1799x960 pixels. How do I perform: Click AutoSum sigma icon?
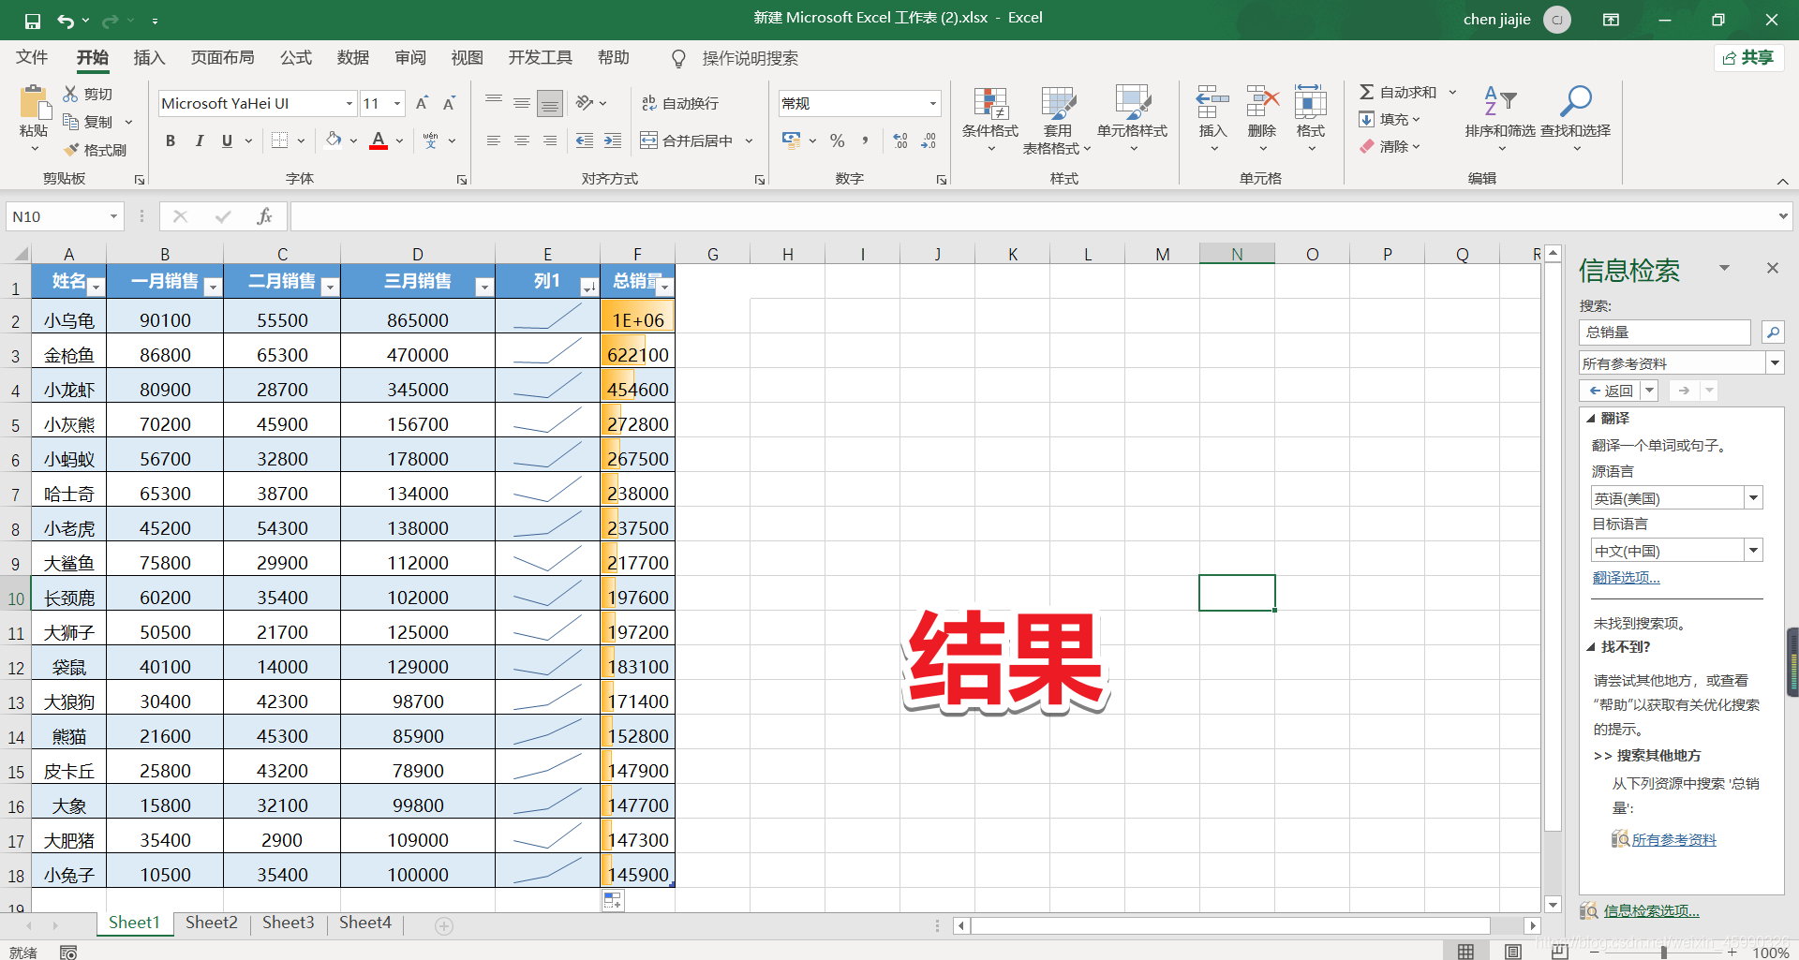click(x=1367, y=92)
